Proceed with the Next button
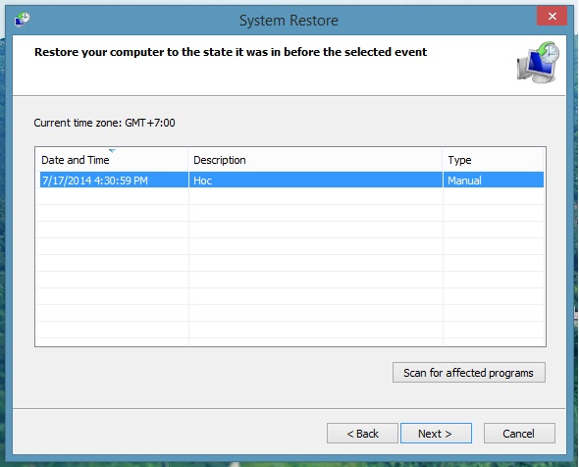Image resolution: width=579 pixels, height=467 pixels. click(436, 434)
